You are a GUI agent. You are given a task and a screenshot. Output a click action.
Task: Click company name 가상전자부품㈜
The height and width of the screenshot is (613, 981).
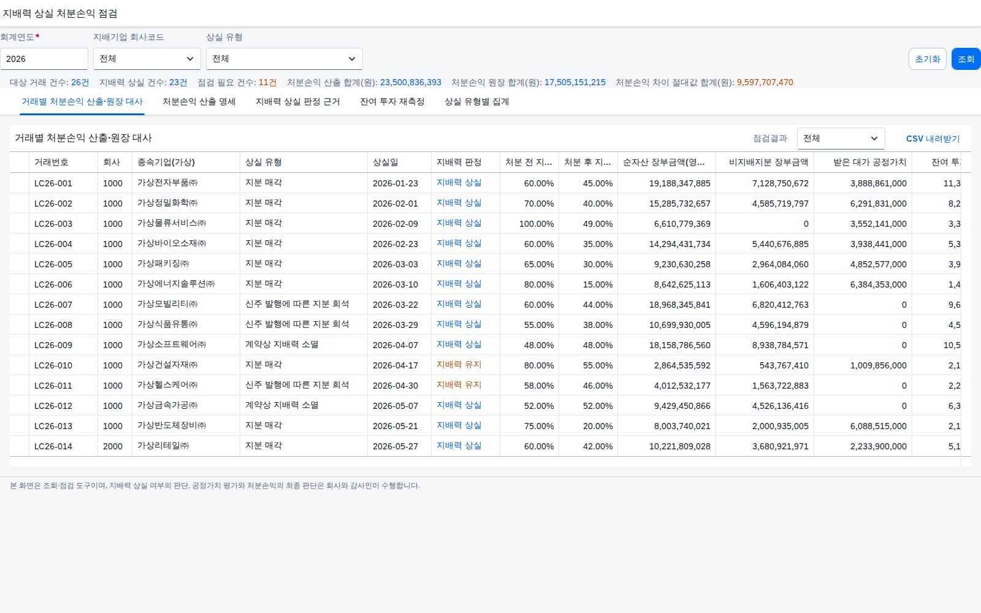pyautogui.click(x=167, y=183)
